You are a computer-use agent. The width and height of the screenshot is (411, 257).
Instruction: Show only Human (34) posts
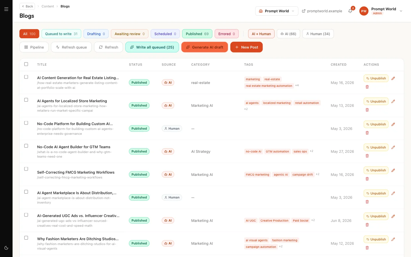[x=318, y=34]
